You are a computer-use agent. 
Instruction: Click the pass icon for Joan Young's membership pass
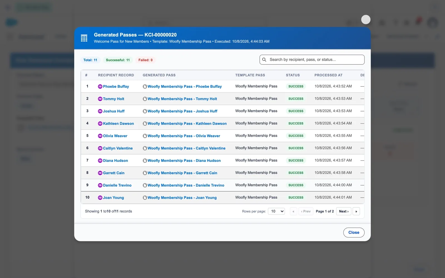(x=145, y=198)
